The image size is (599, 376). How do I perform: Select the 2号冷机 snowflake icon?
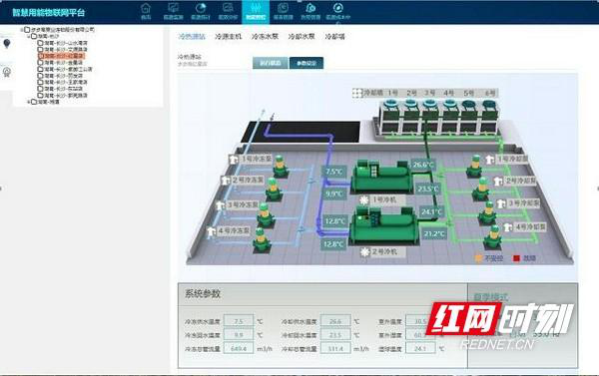click(x=365, y=252)
